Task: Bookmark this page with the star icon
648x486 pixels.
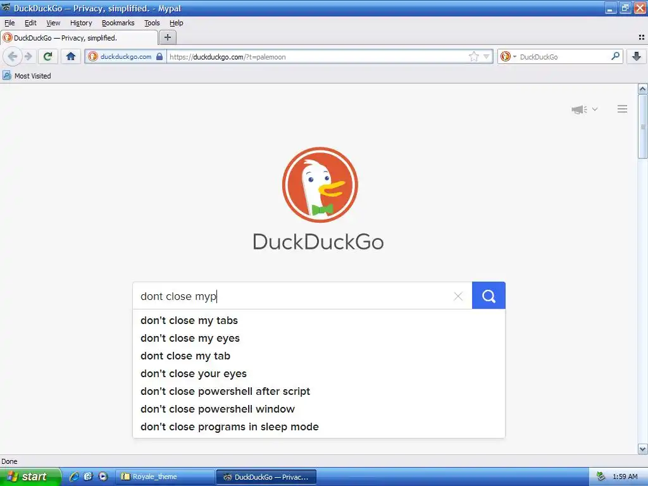Action: [x=473, y=56]
